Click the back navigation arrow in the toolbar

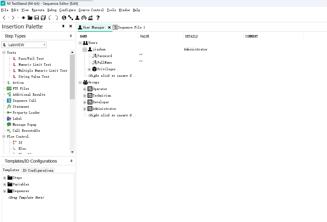point(4,18)
